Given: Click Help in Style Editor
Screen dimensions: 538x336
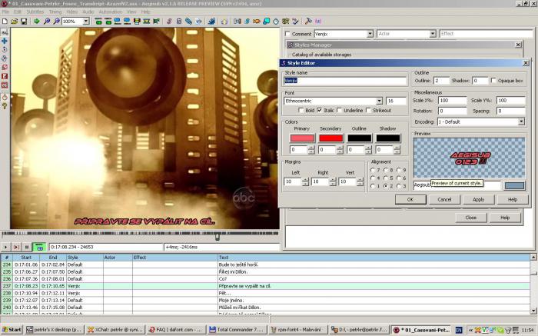Looking at the screenshot, I should (513, 199).
